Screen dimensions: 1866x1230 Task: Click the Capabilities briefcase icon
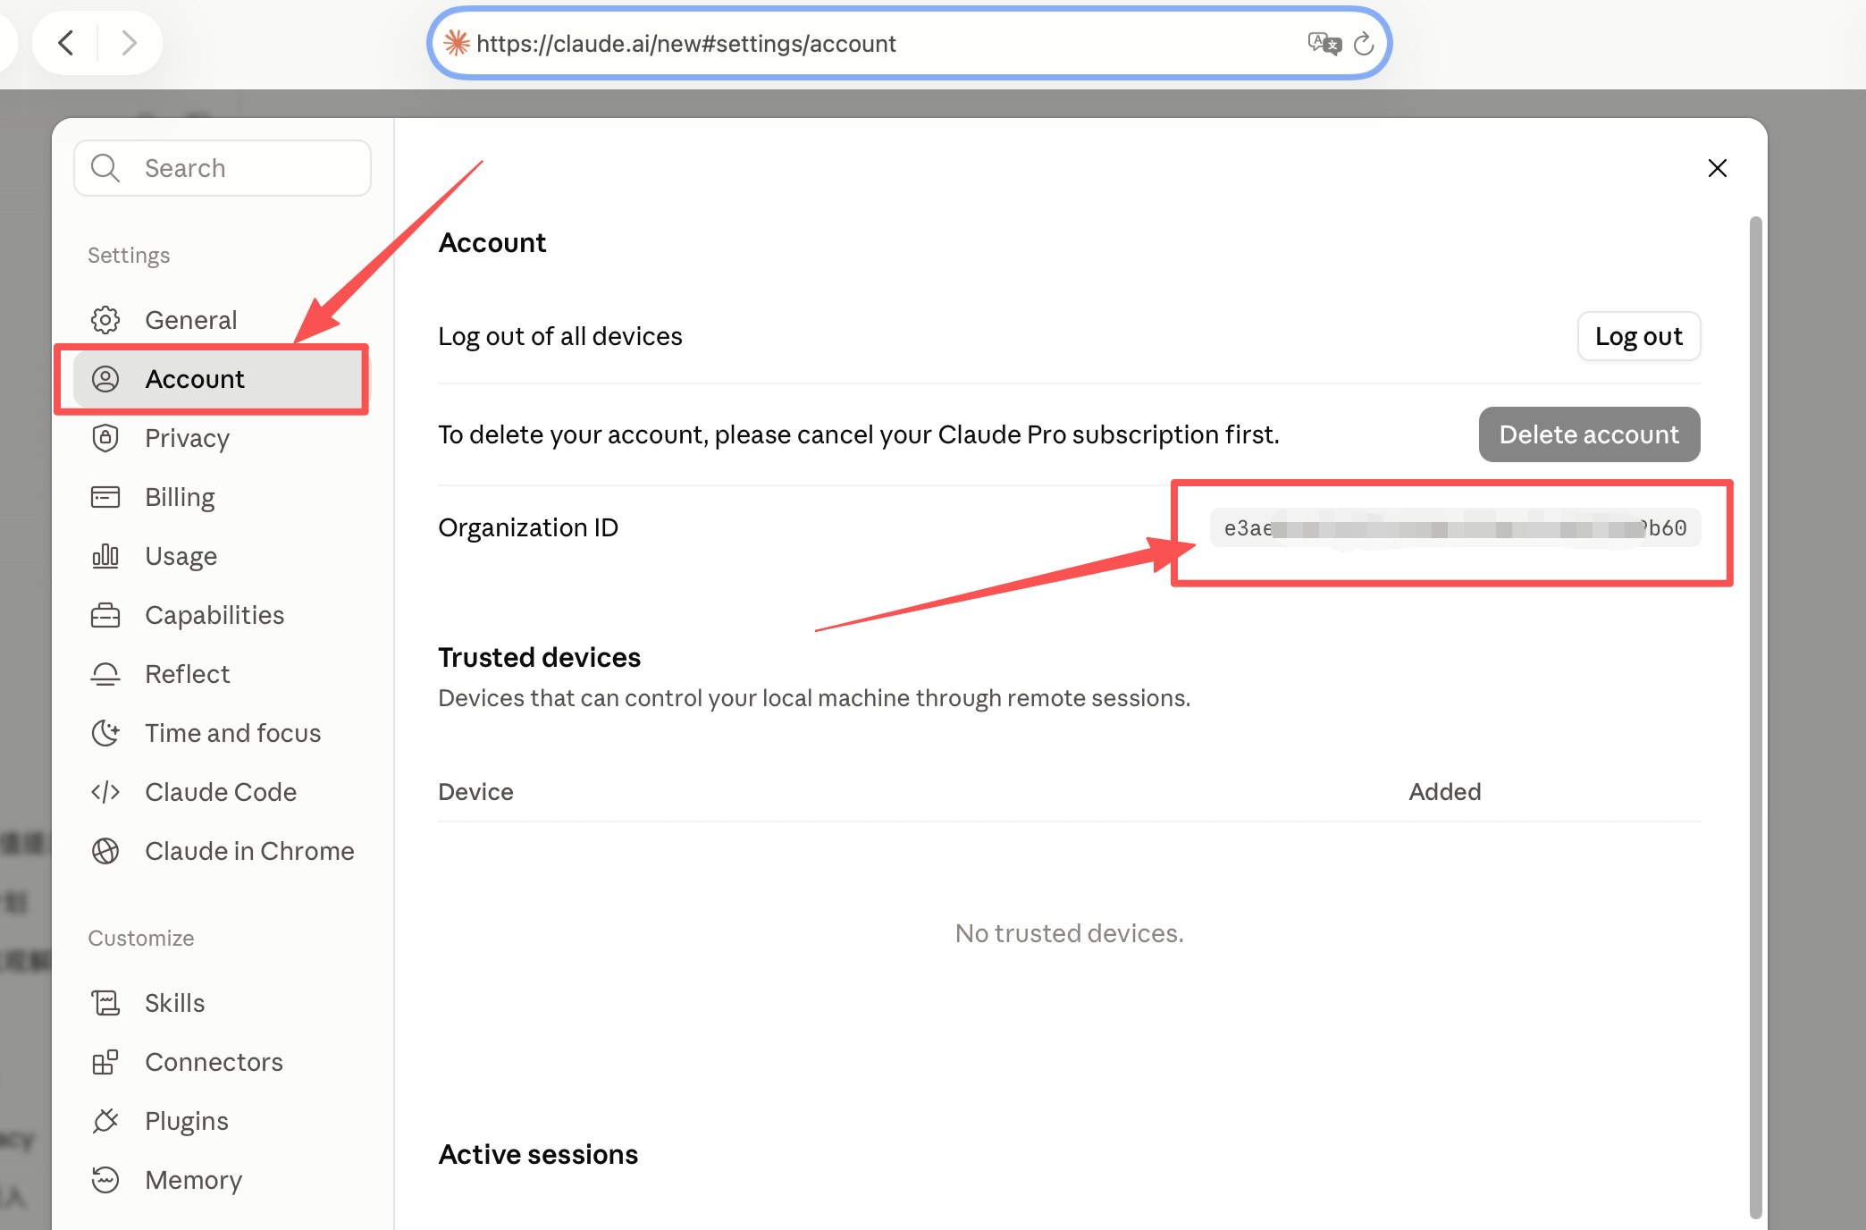105,615
